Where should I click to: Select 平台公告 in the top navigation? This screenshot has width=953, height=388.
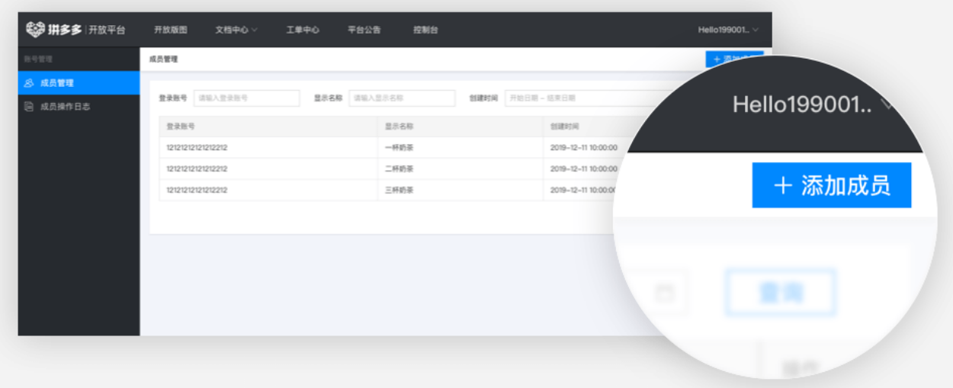pos(364,30)
